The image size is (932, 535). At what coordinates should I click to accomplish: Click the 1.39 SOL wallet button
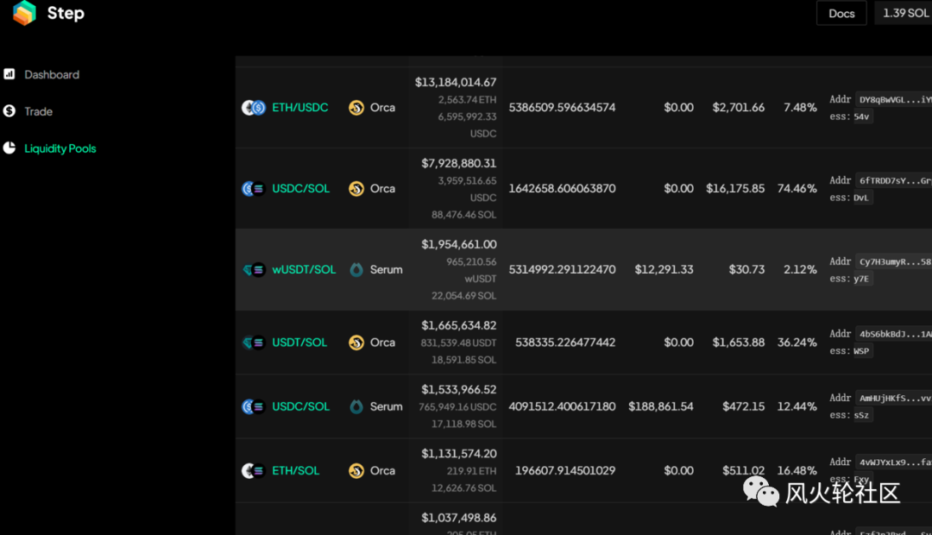pyautogui.click(x=904, y=13)
